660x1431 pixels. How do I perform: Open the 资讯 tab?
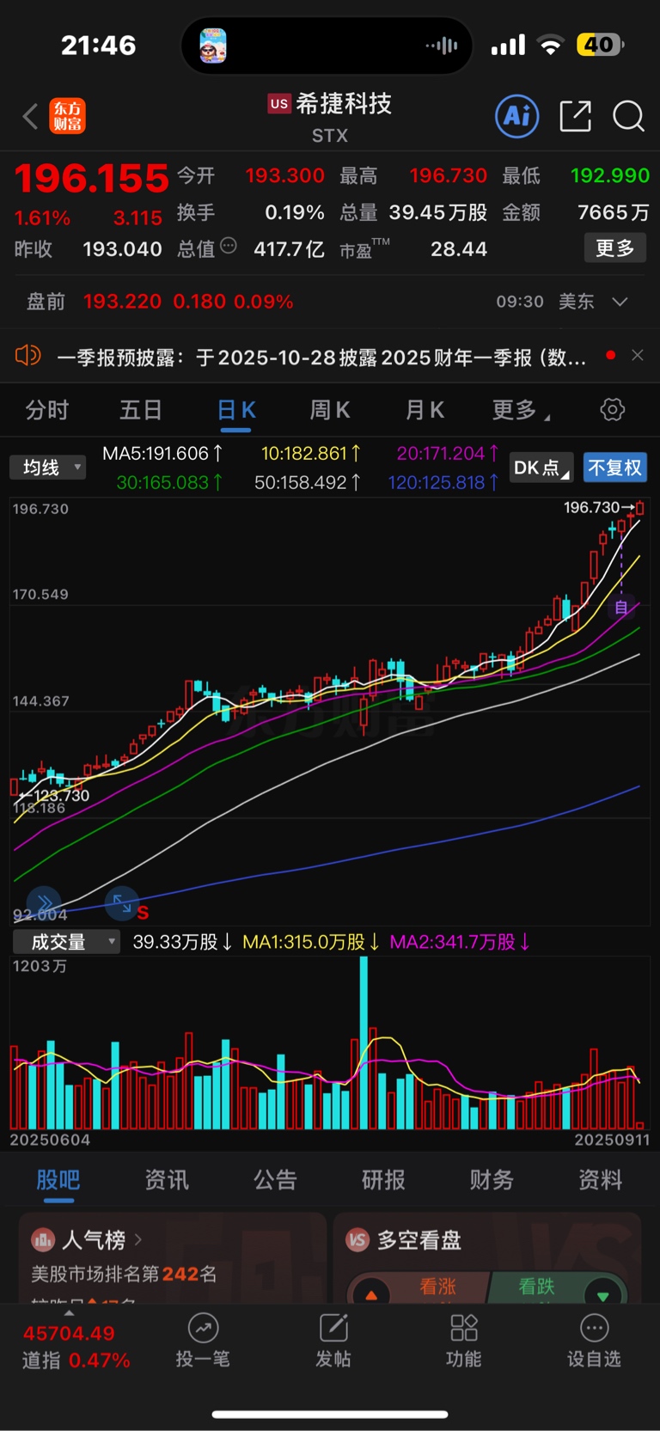(x=167, y=1180)
